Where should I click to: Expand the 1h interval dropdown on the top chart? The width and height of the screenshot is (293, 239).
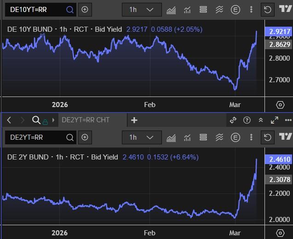tap(142, 9)
